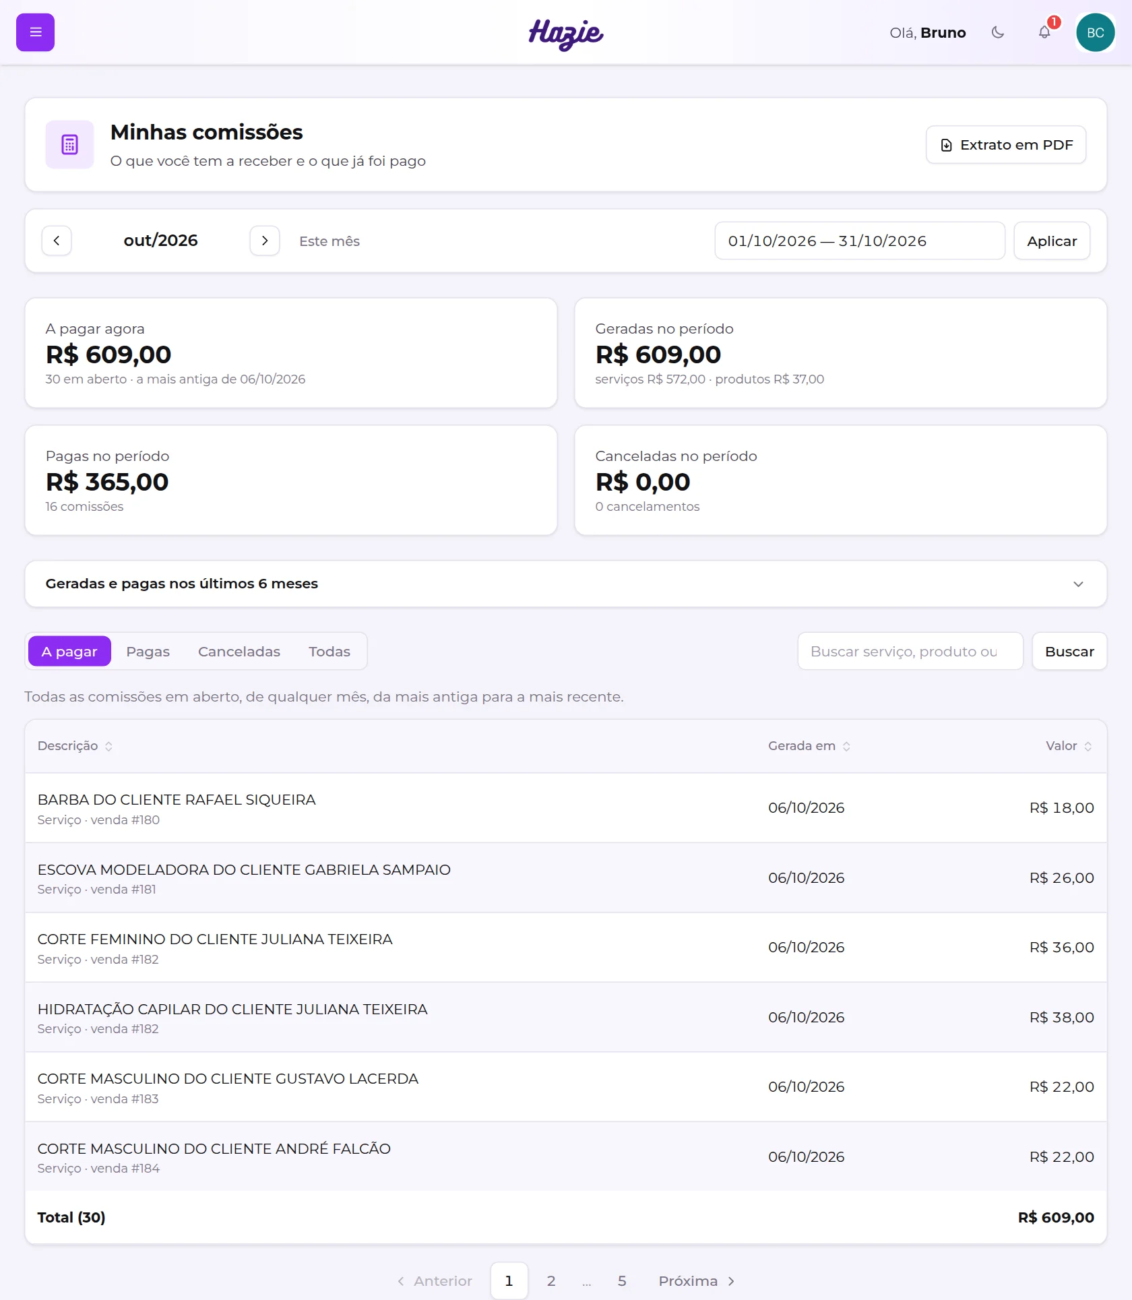
Task: Sort by Descrição column
Action: tap(75, 746)
